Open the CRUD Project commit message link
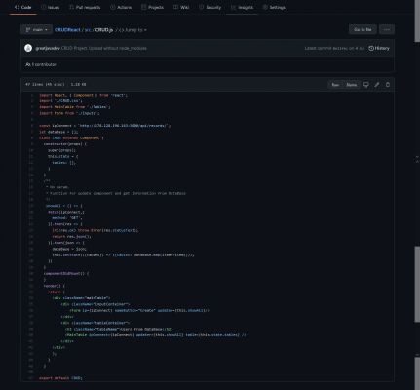This screenshot has width=420, height=390. pos(104,48)
